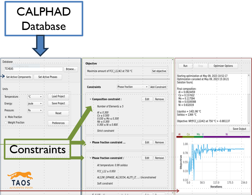
Task: Edit the collapsed Phase fraction constraint
Action: pos(147,142)
